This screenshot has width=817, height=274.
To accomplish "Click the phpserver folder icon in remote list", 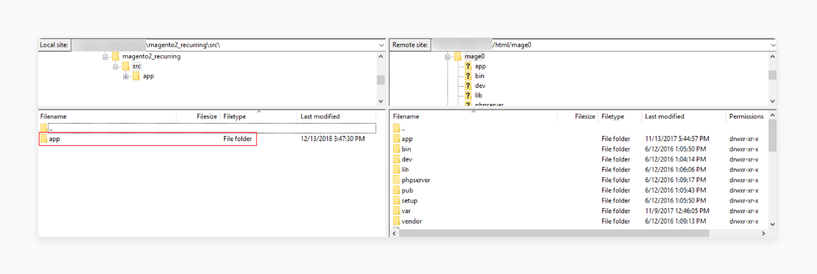I will (396, 180).
